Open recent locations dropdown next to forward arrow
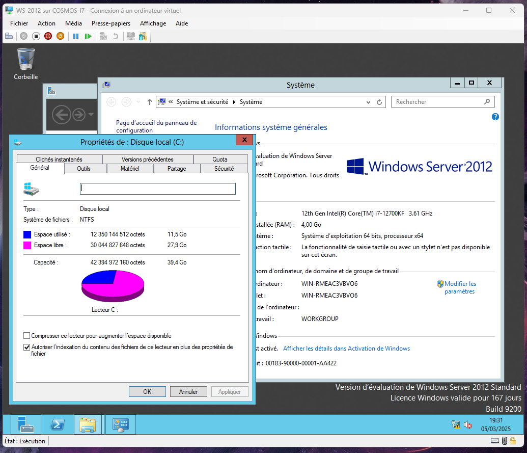The width and height of the screenshot is (527, 453). click(138, 102)
